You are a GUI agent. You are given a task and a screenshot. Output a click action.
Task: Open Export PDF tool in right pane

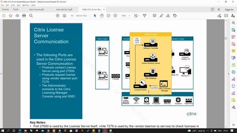[233, 30]
